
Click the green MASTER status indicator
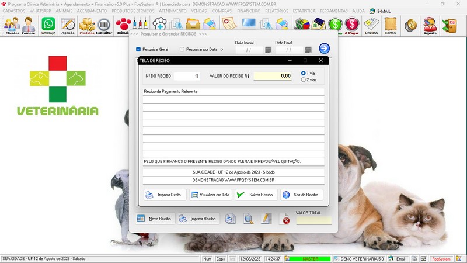click(310, 259)
